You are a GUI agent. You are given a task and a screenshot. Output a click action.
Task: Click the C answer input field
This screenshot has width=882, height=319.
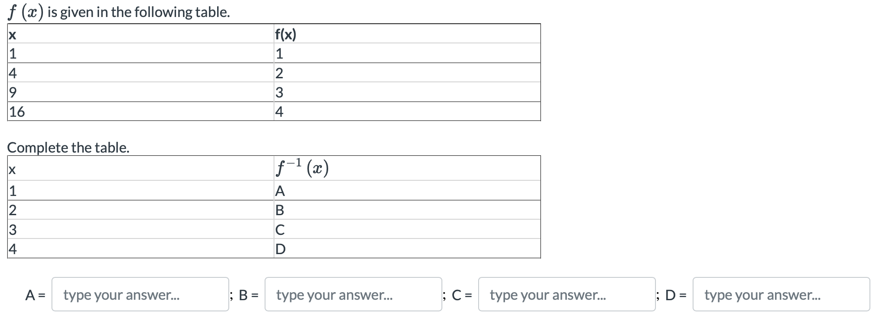[x=566, y=294]
